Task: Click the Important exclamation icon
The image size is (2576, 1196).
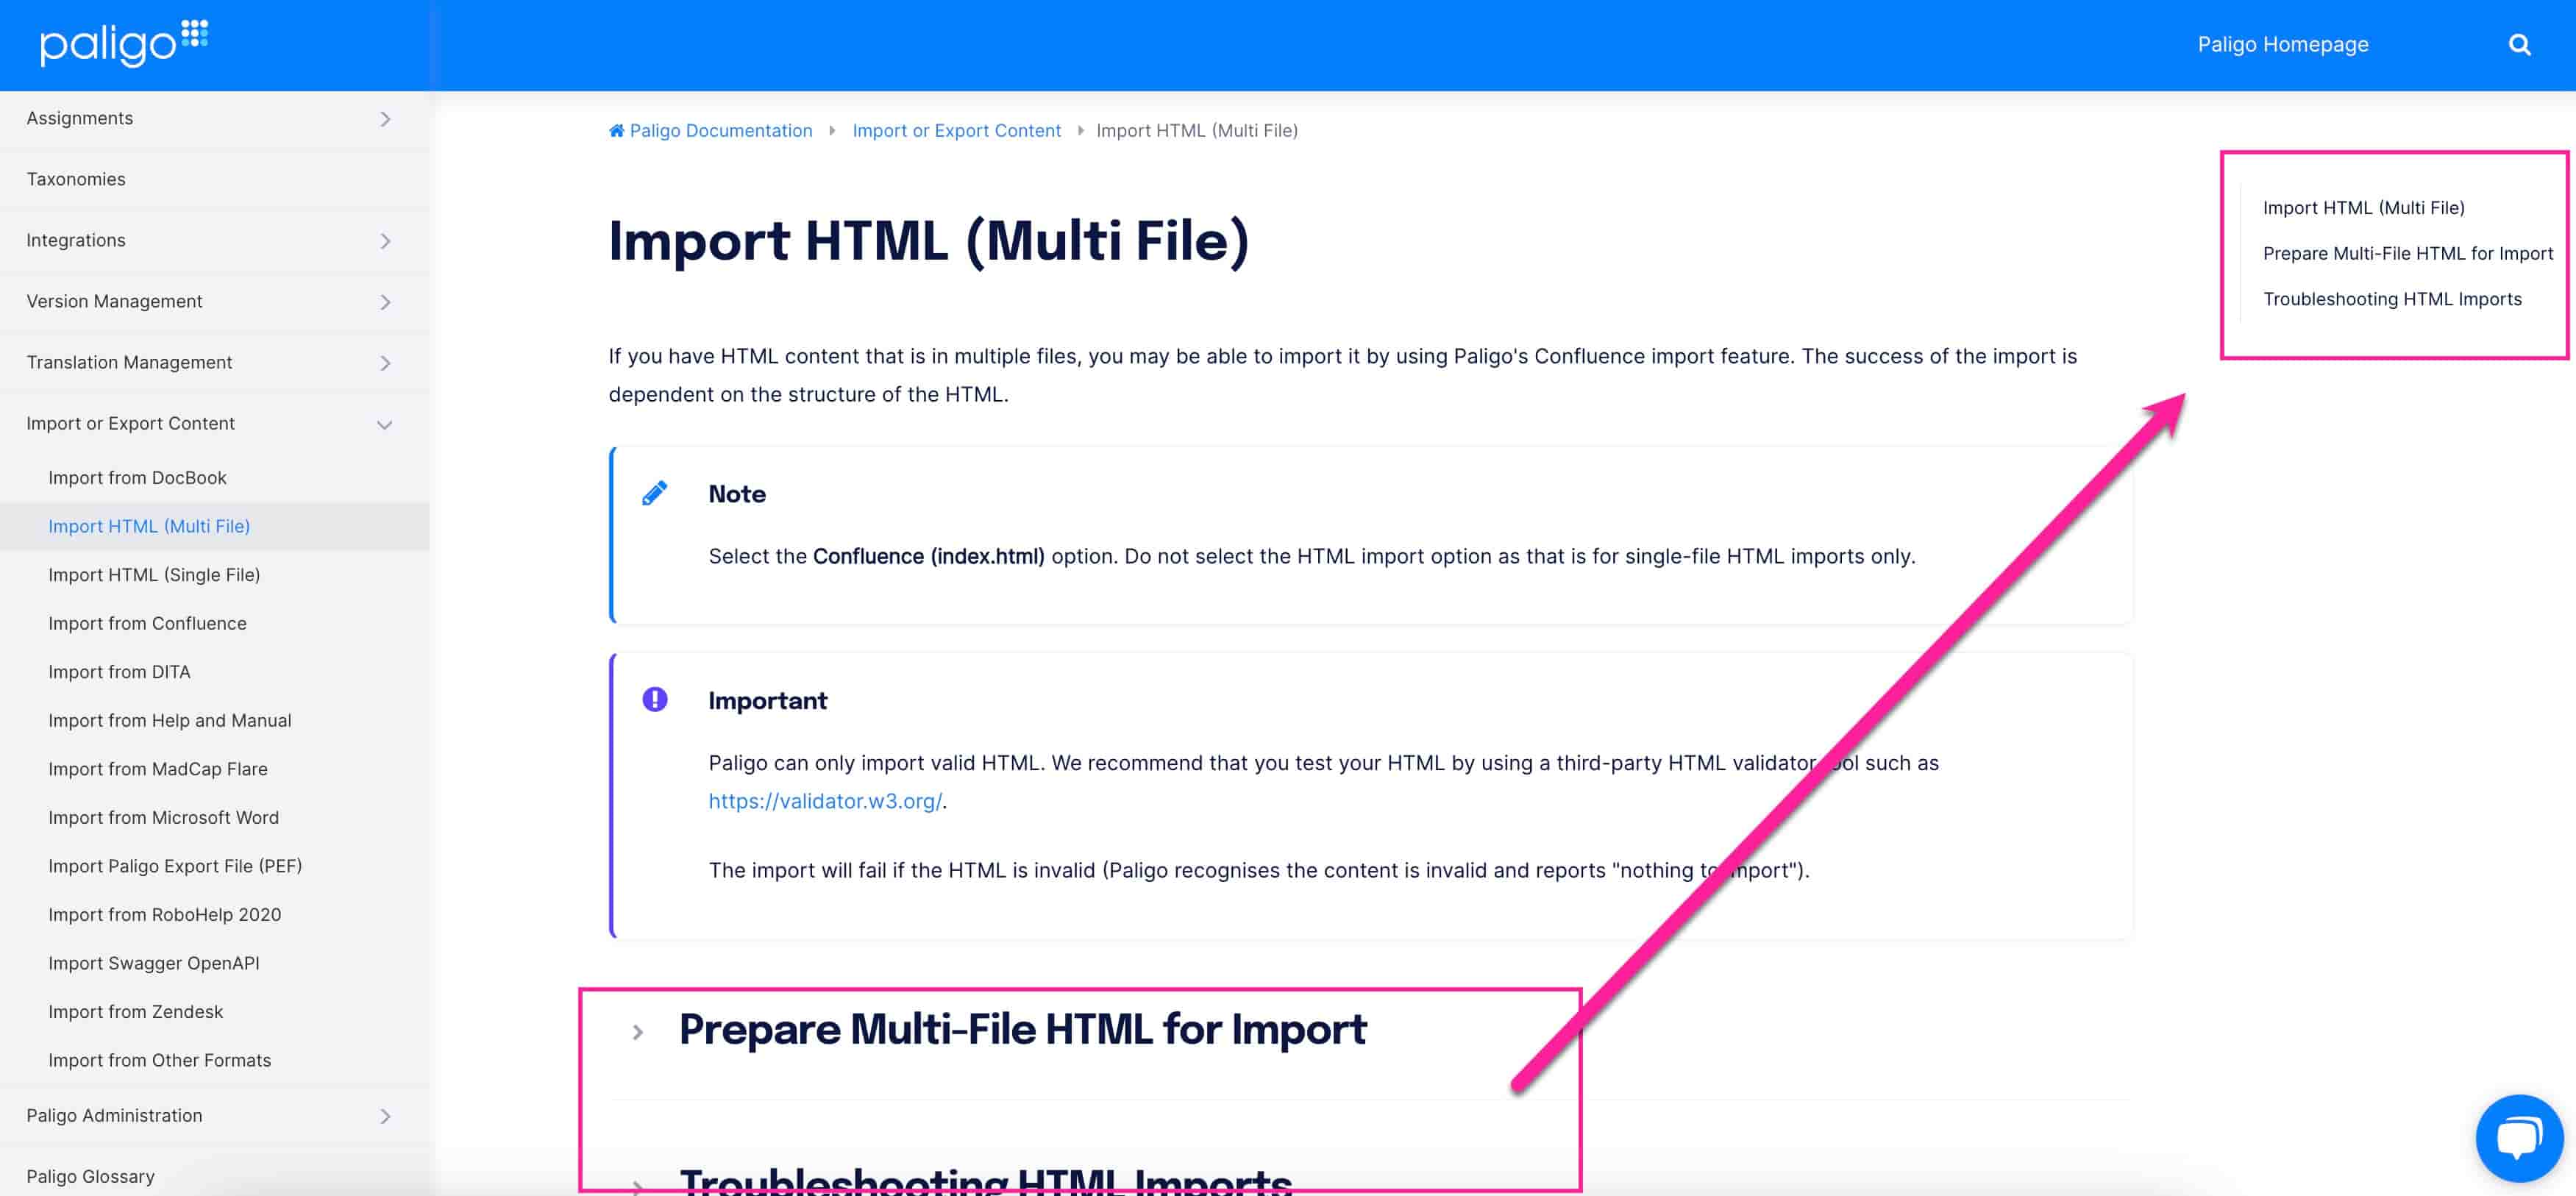Action: click(655, 699)
